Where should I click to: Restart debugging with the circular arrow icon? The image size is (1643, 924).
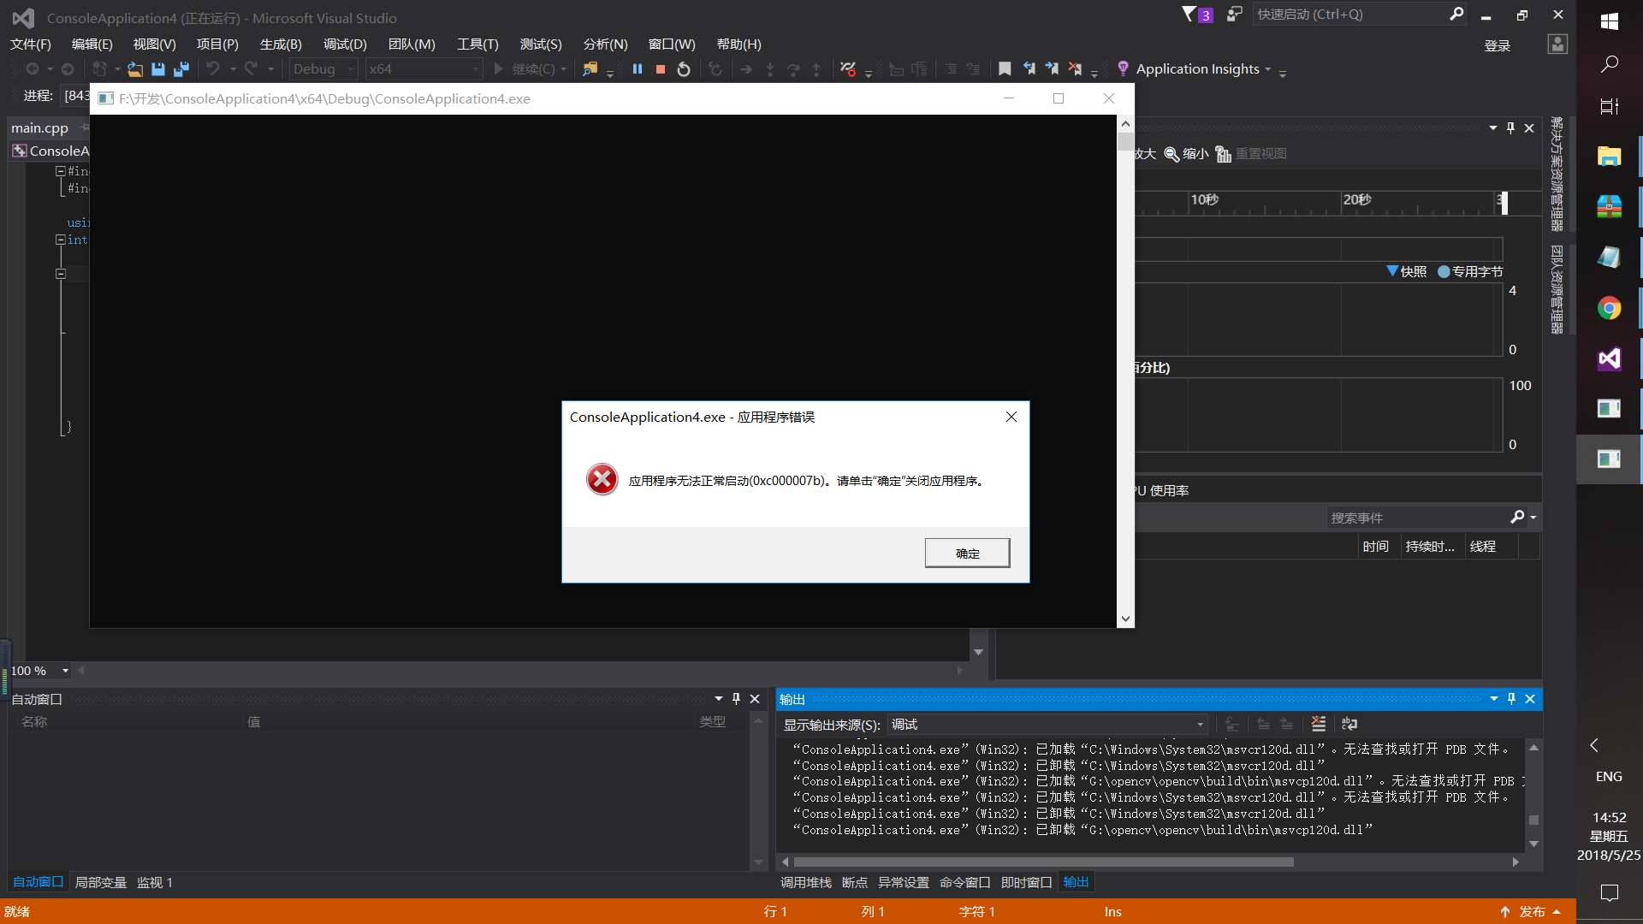coord(684,69)
